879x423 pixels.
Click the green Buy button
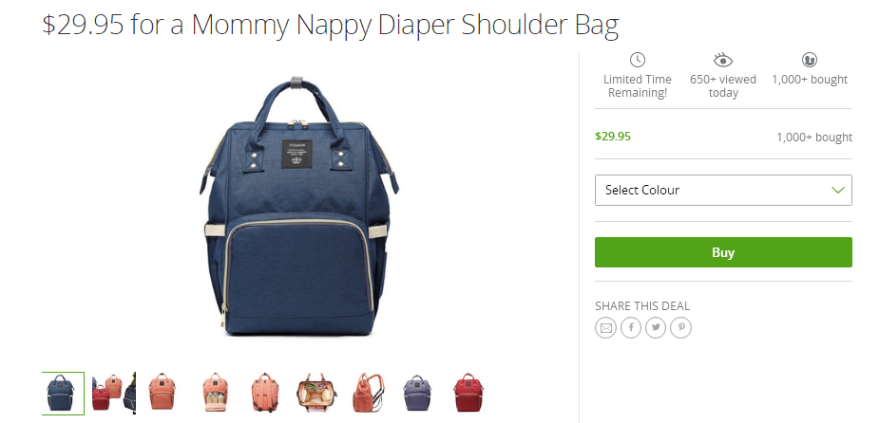pyautogui.click(x=723, y=252)
